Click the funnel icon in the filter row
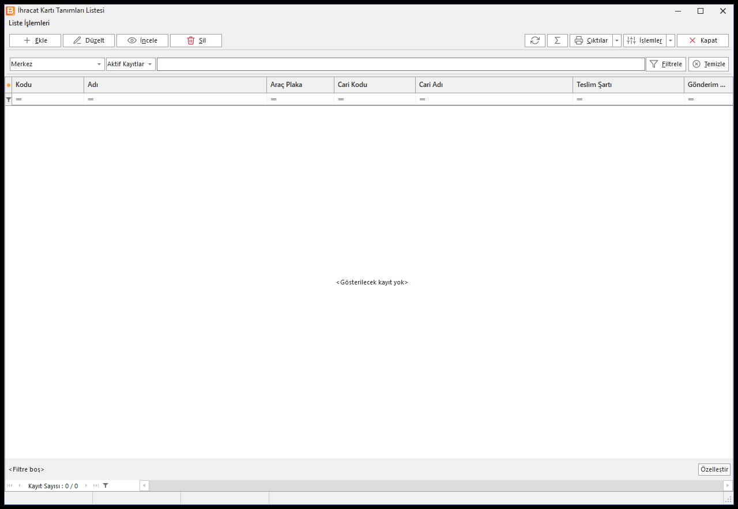 coord(9,100)
